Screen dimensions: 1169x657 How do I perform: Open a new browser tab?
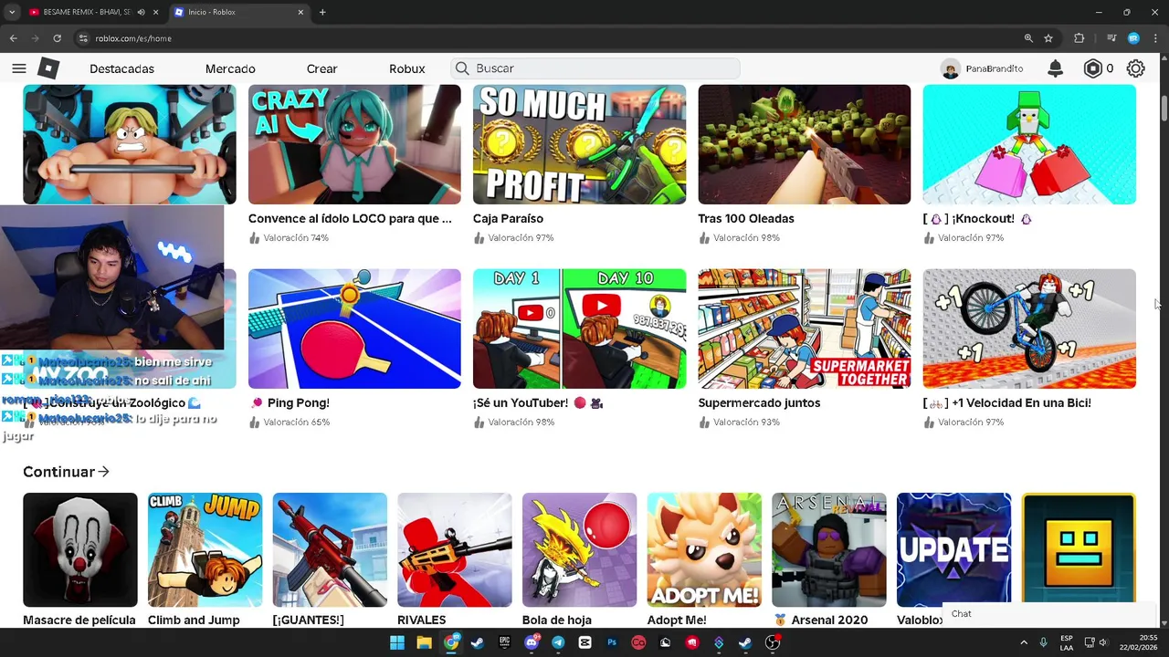[322, 12]
